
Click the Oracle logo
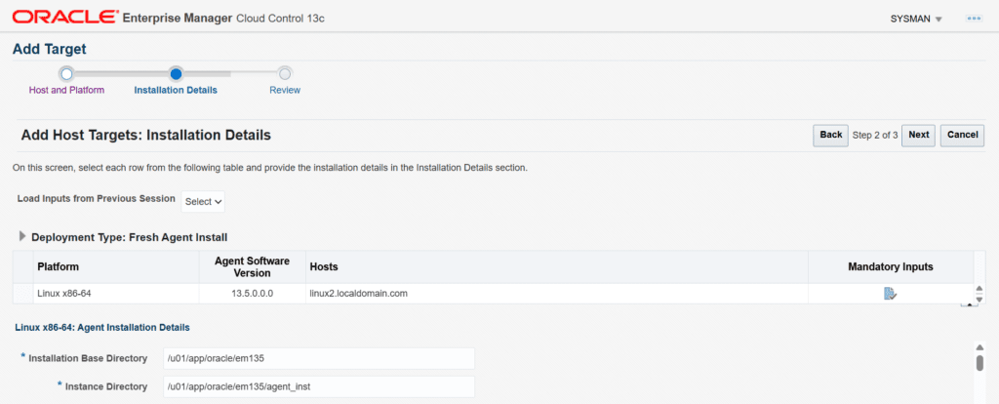(65, 18)
